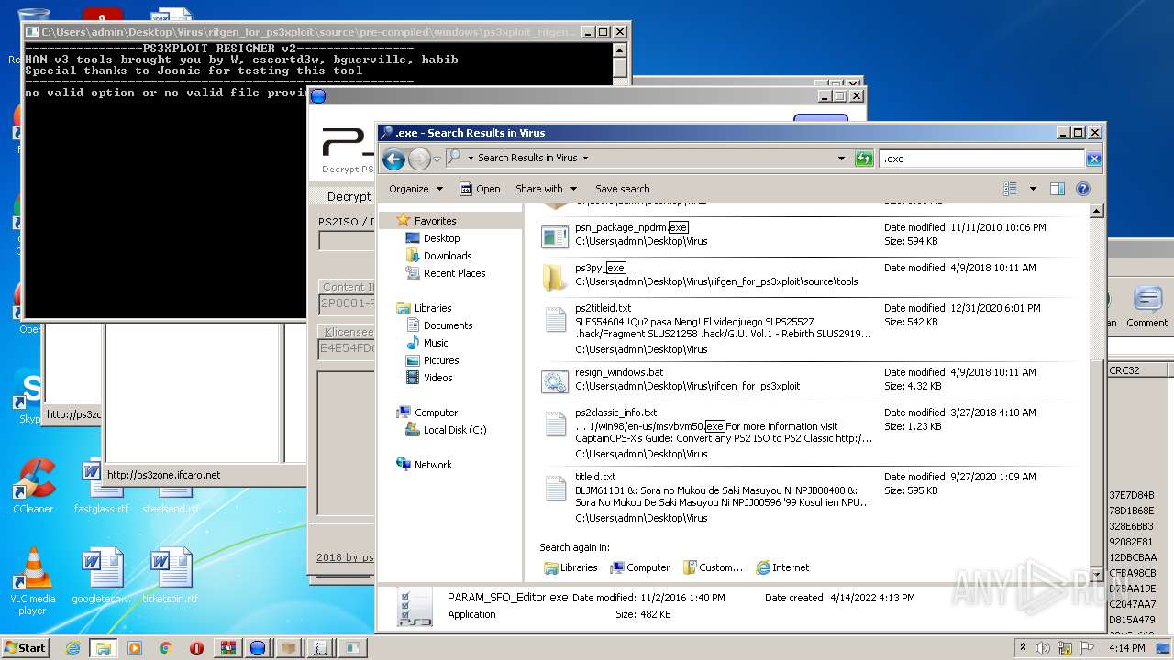Viewport: 1174px width, 660px height.
Task: Open Opera from taskbar
Action: (196, 648)
